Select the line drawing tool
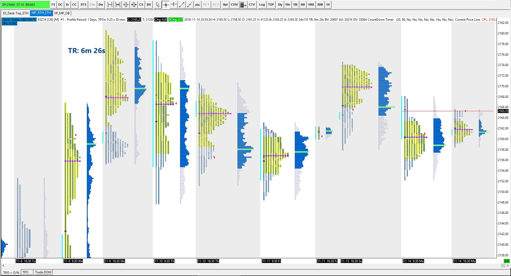Viewport: 511px width, 276px height. [182, 5]
